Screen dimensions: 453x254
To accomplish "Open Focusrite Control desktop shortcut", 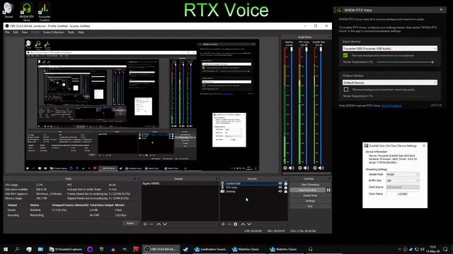I will coord(44,12).
